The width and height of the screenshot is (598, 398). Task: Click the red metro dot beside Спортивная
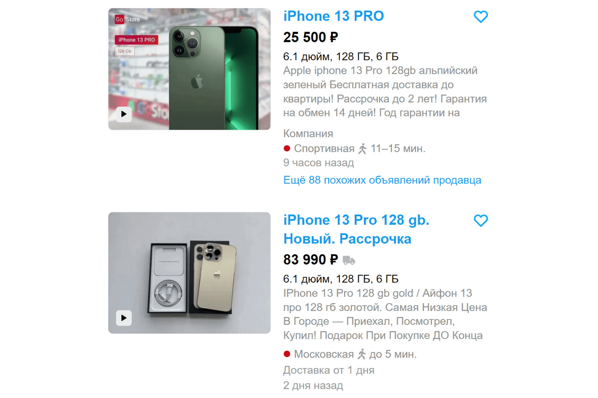(286, 148)
